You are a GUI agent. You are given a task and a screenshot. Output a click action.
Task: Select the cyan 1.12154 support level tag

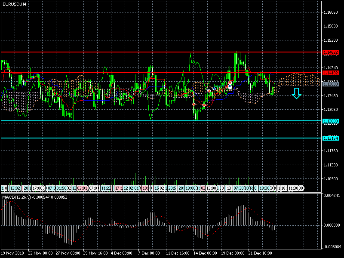pos(331,138)
